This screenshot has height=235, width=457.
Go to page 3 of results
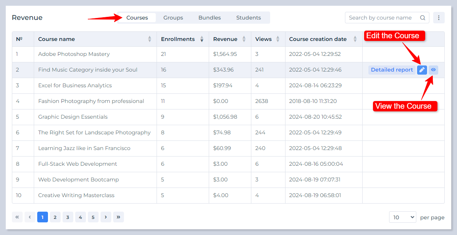click(68, 217)
